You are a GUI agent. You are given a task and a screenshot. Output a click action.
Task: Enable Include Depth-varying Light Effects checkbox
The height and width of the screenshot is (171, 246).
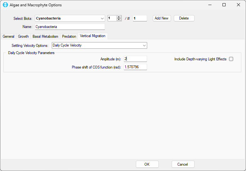tap(231, 59)
